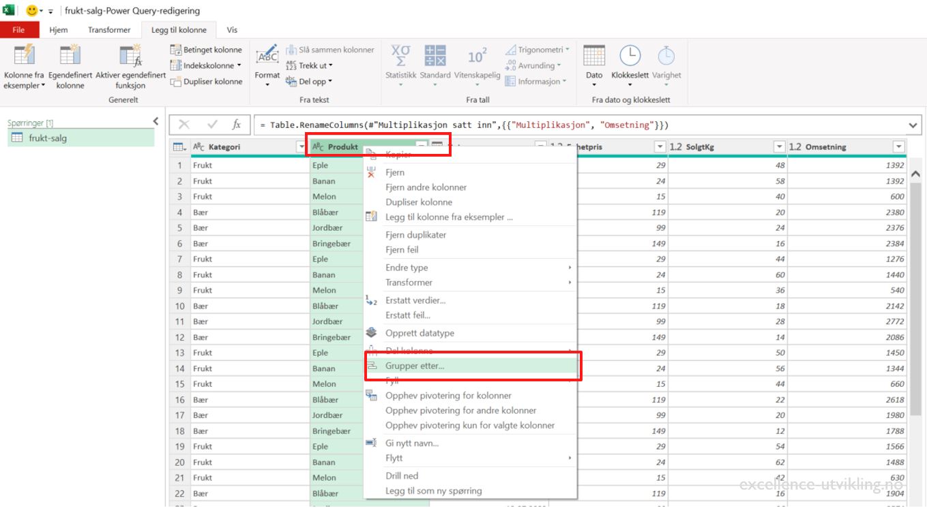Open Omsetning column filter dropdown
Image resolution: width=927 pixels, height=508 pixels.
tap(899, 147)
